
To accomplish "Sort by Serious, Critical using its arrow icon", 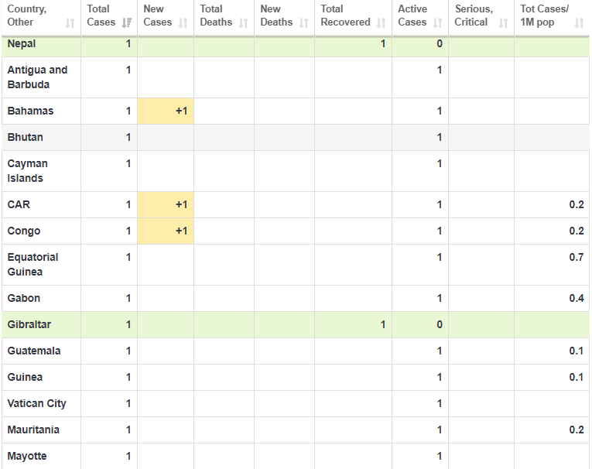I will pos(504,22).
